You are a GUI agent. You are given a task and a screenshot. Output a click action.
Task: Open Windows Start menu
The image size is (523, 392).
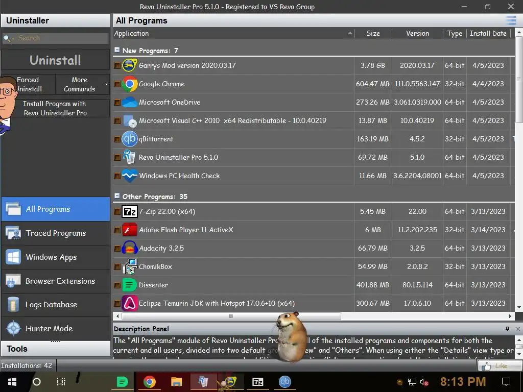pyautogui.click(x=12, y=382)
